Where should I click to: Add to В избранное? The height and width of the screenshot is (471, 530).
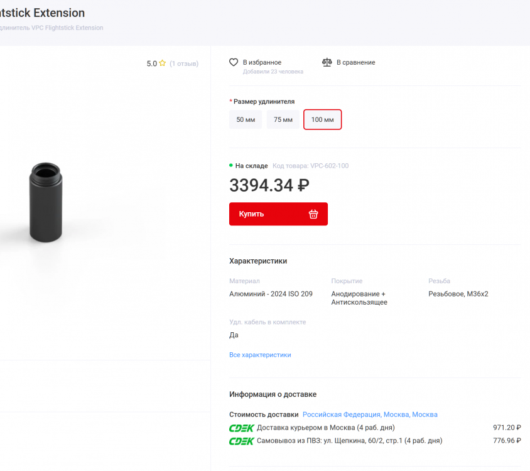[x=262, y=62]
